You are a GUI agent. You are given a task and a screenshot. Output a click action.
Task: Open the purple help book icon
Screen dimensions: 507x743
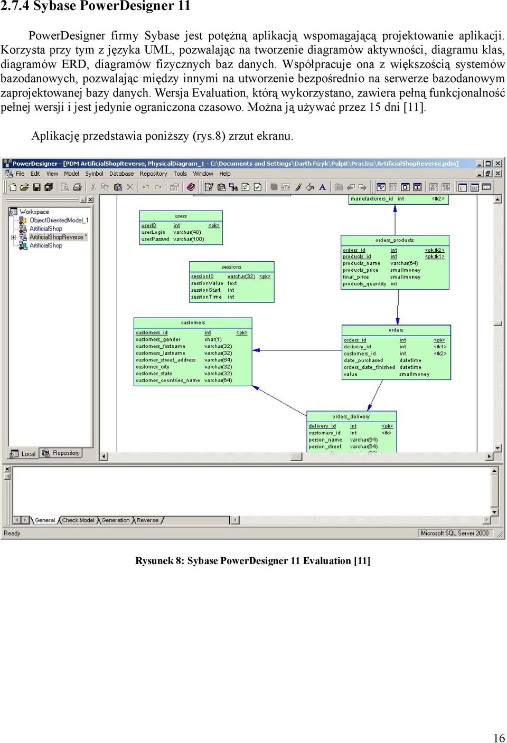point(191,187)
